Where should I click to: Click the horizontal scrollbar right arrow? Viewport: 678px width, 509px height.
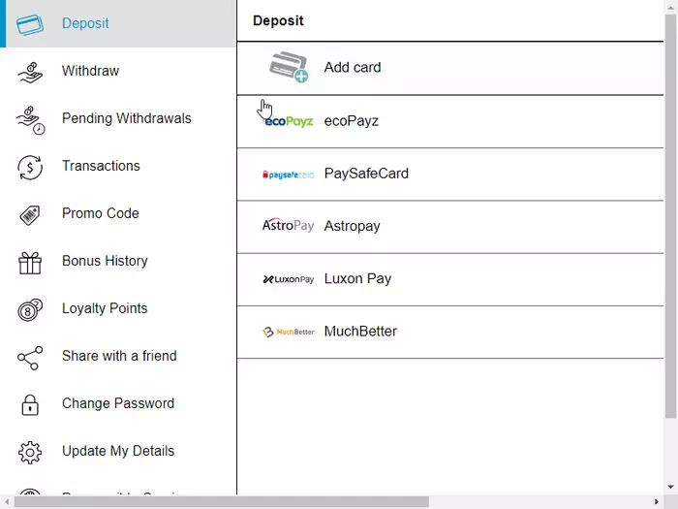point(657,502)
